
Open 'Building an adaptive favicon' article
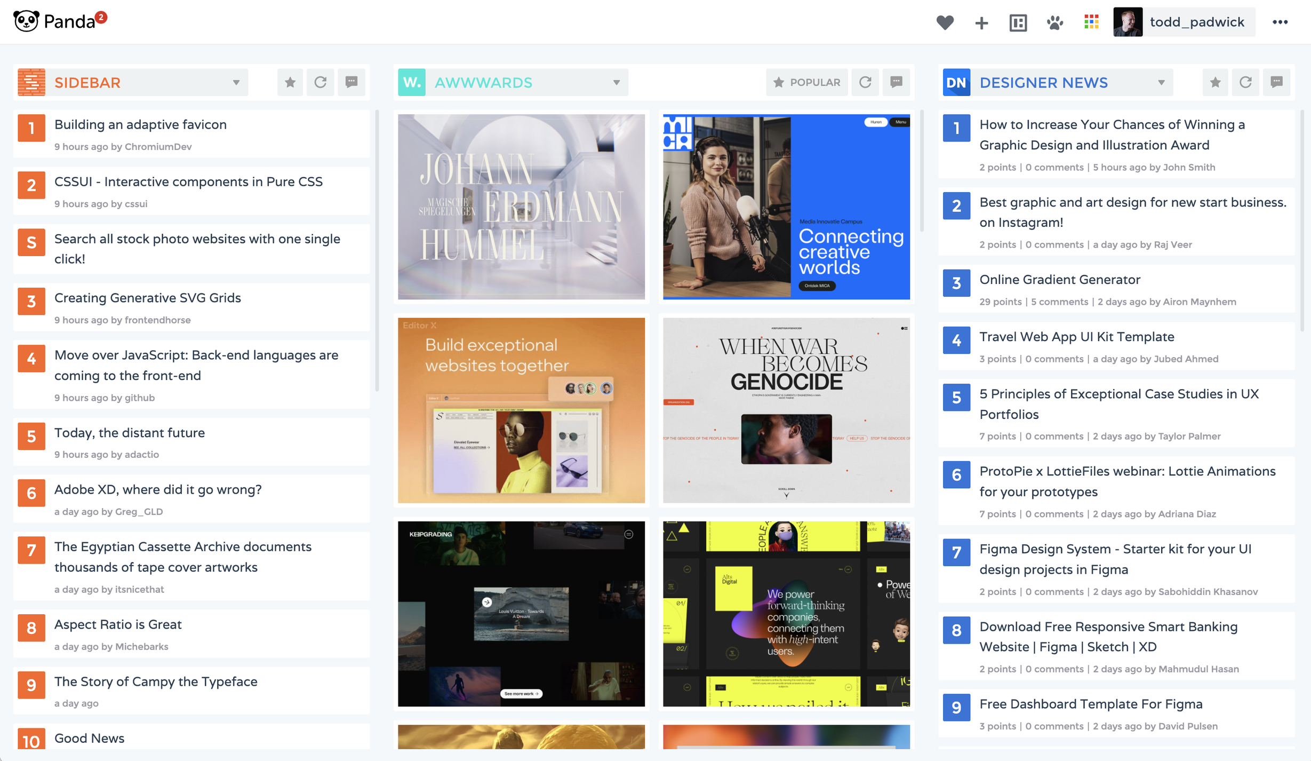[140, 124]
